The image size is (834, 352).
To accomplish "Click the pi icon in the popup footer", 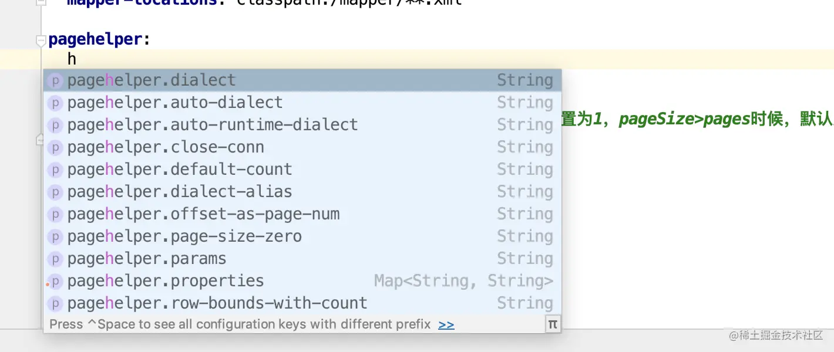I will (552, 324).
